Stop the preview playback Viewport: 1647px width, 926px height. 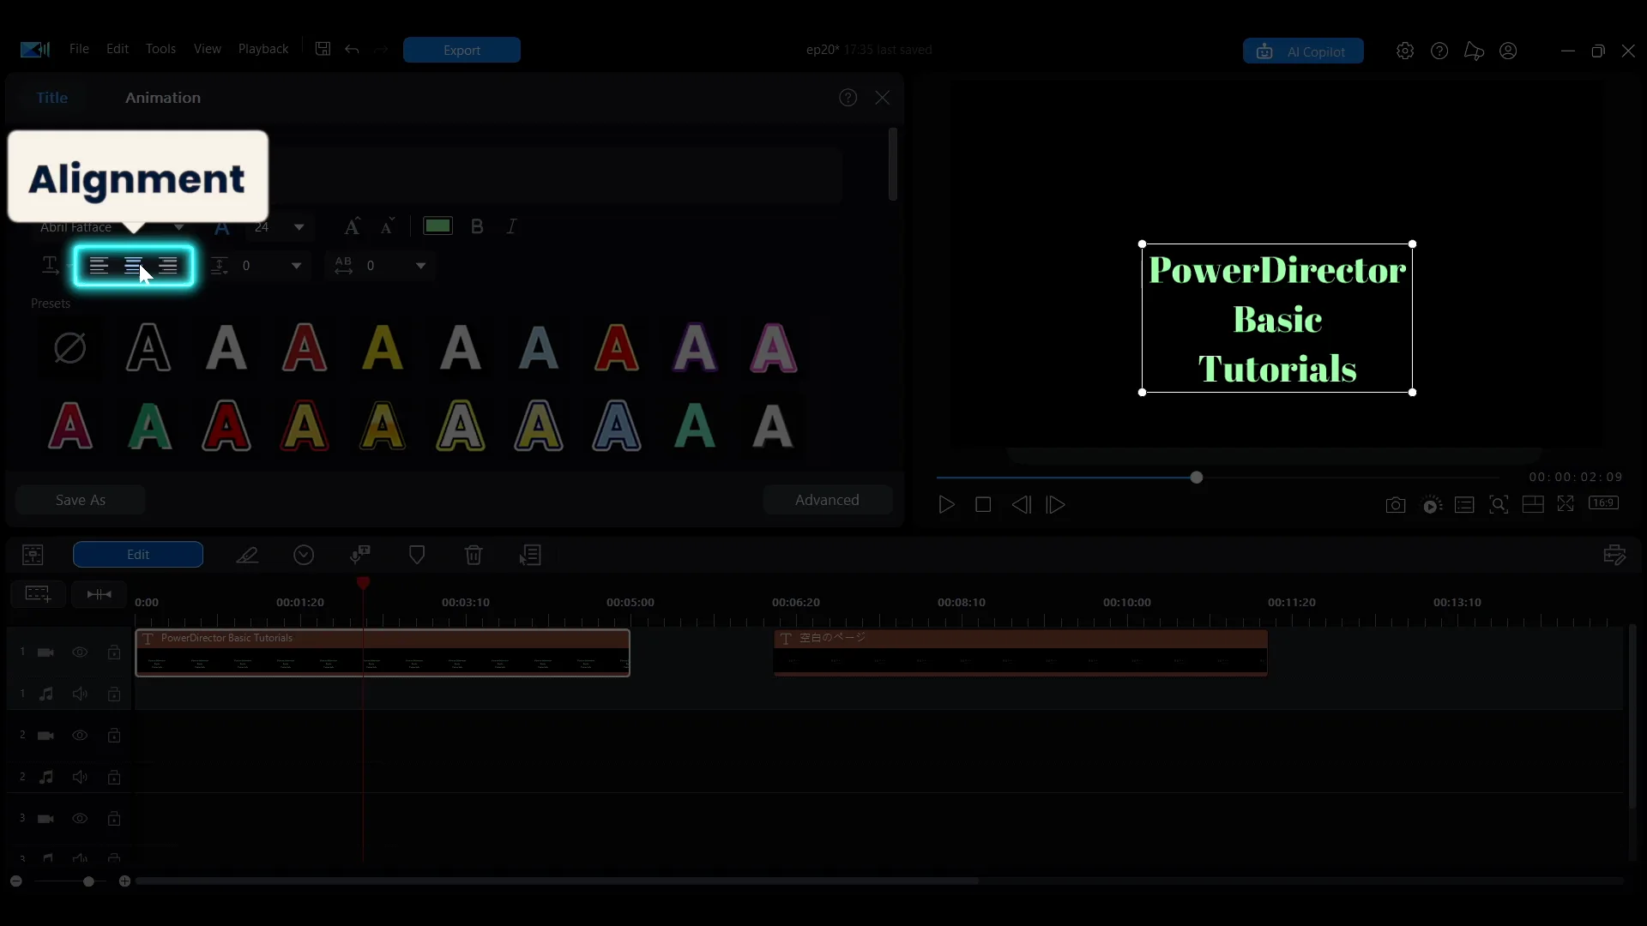[x=983, y=505]
